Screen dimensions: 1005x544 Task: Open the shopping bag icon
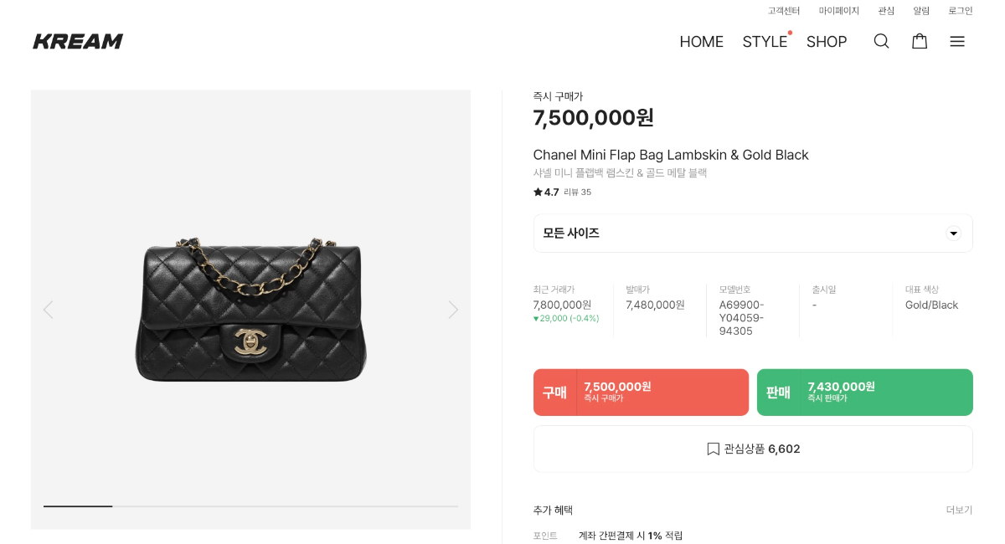click(920, 41)
